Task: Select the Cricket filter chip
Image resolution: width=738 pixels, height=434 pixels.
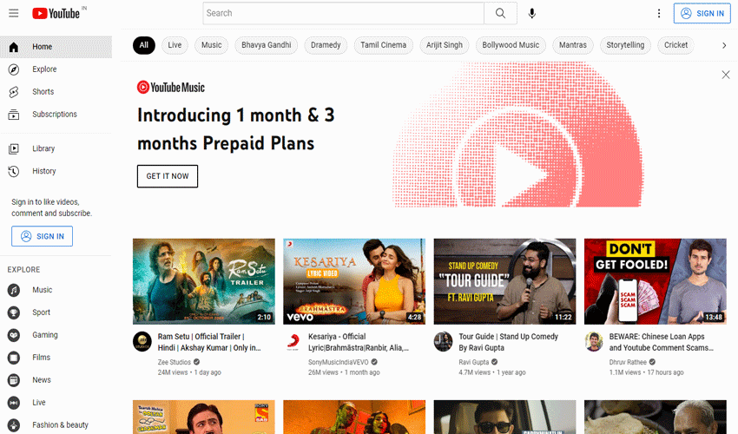Action: (x=675, y=45)
